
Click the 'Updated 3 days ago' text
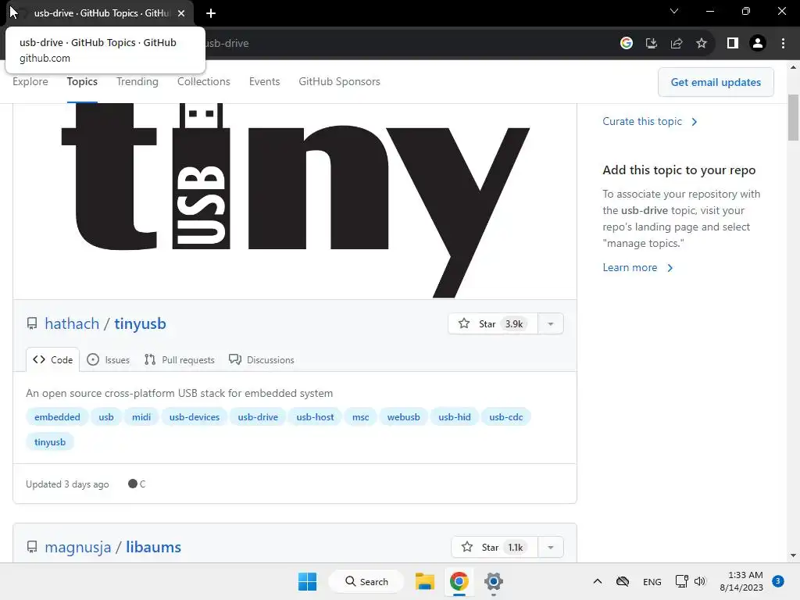[67, 484]
